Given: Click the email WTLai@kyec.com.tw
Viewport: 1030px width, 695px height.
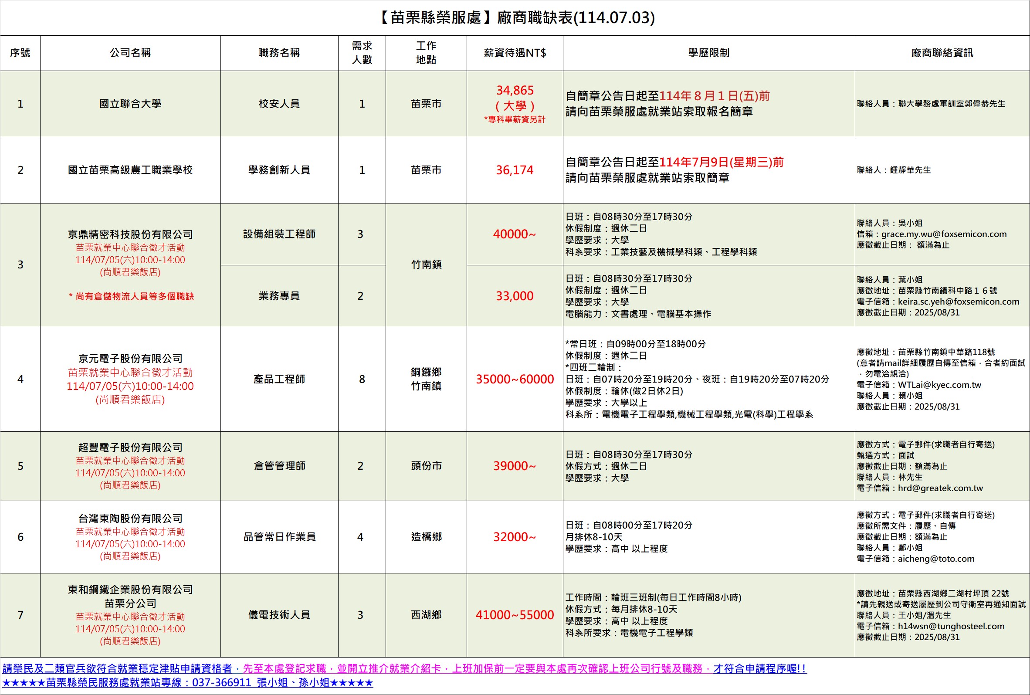Looking at the screenshot, I should 939,385.
